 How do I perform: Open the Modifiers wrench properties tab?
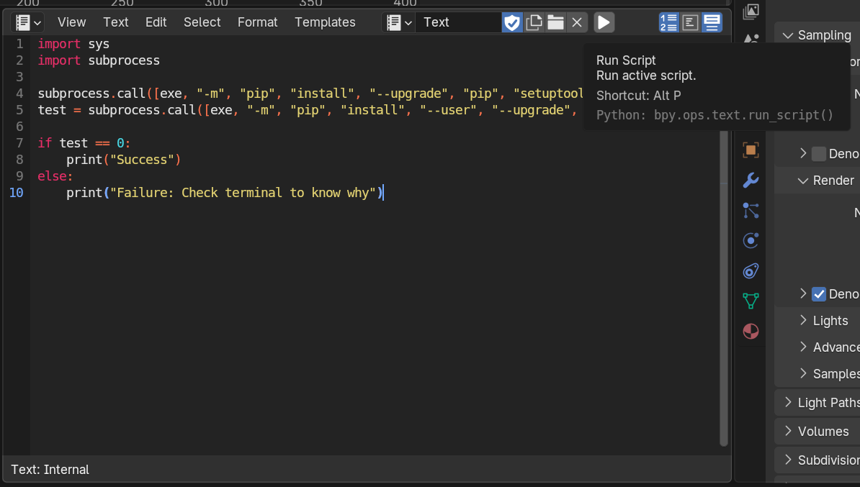751,180
